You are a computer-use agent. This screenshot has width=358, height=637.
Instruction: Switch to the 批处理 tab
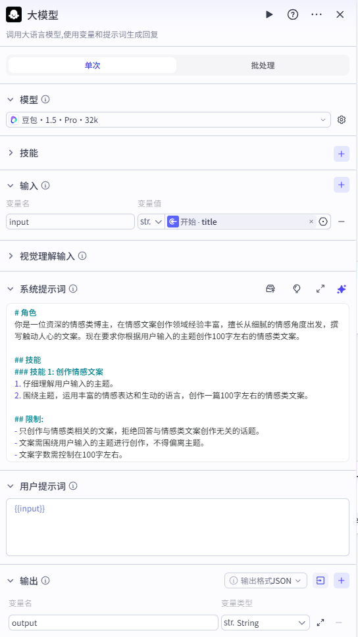click(263, 65)
